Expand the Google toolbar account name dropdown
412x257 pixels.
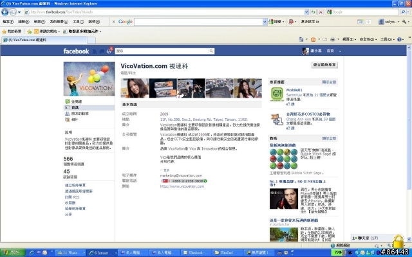tap(398, 22)
